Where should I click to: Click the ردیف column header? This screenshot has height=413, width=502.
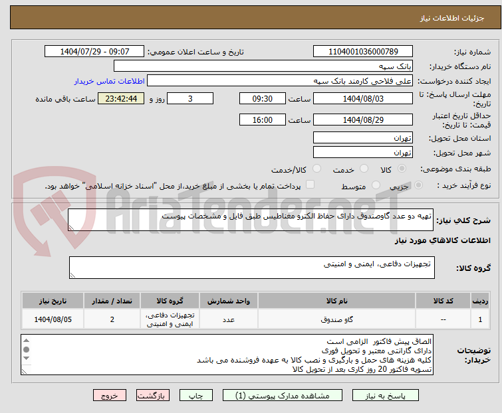(x=480, y=301)
